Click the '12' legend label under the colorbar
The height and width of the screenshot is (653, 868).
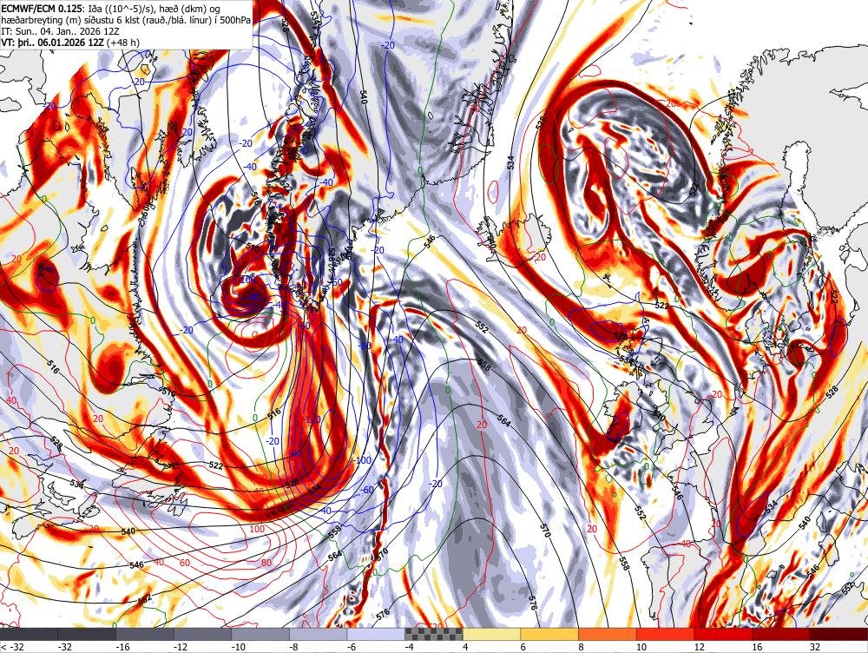[x=699, y=647]
